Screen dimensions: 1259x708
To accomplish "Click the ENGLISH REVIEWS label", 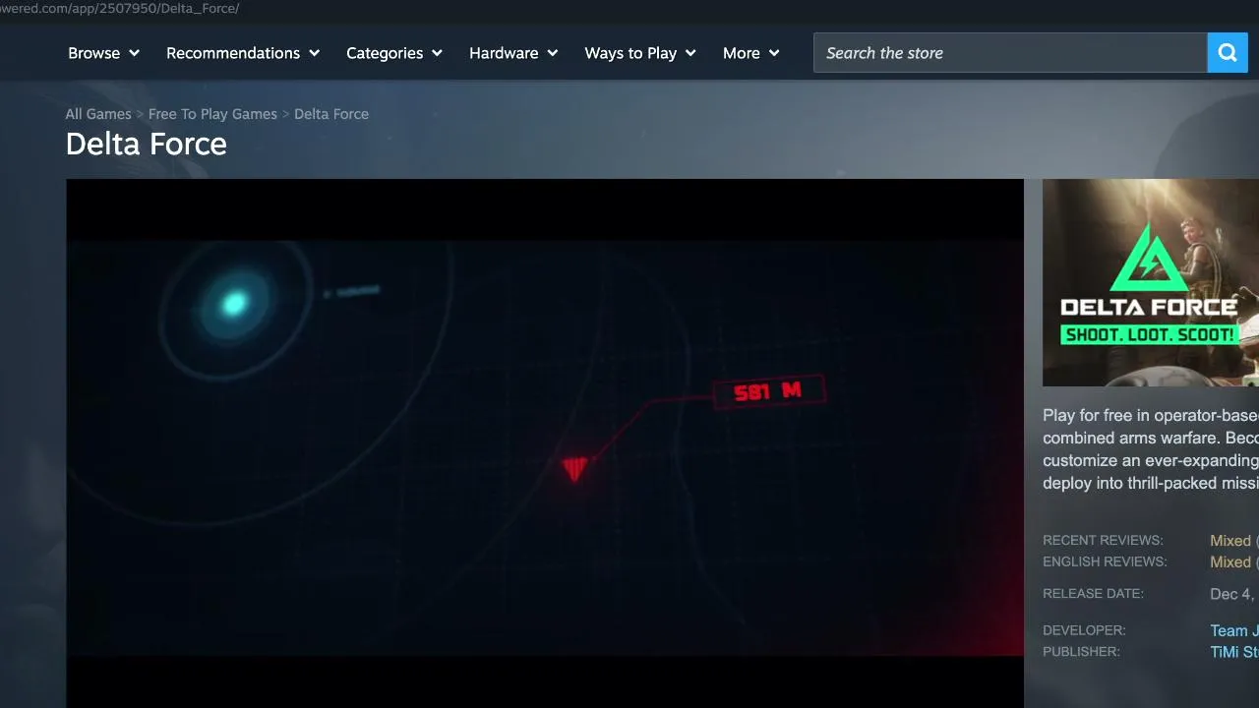I will 1105,562.
